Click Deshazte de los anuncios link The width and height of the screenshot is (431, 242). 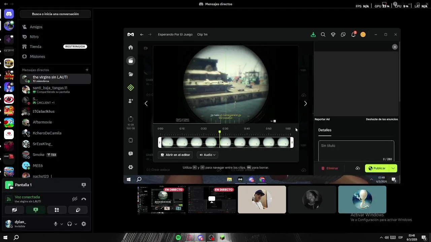[382, 119]
